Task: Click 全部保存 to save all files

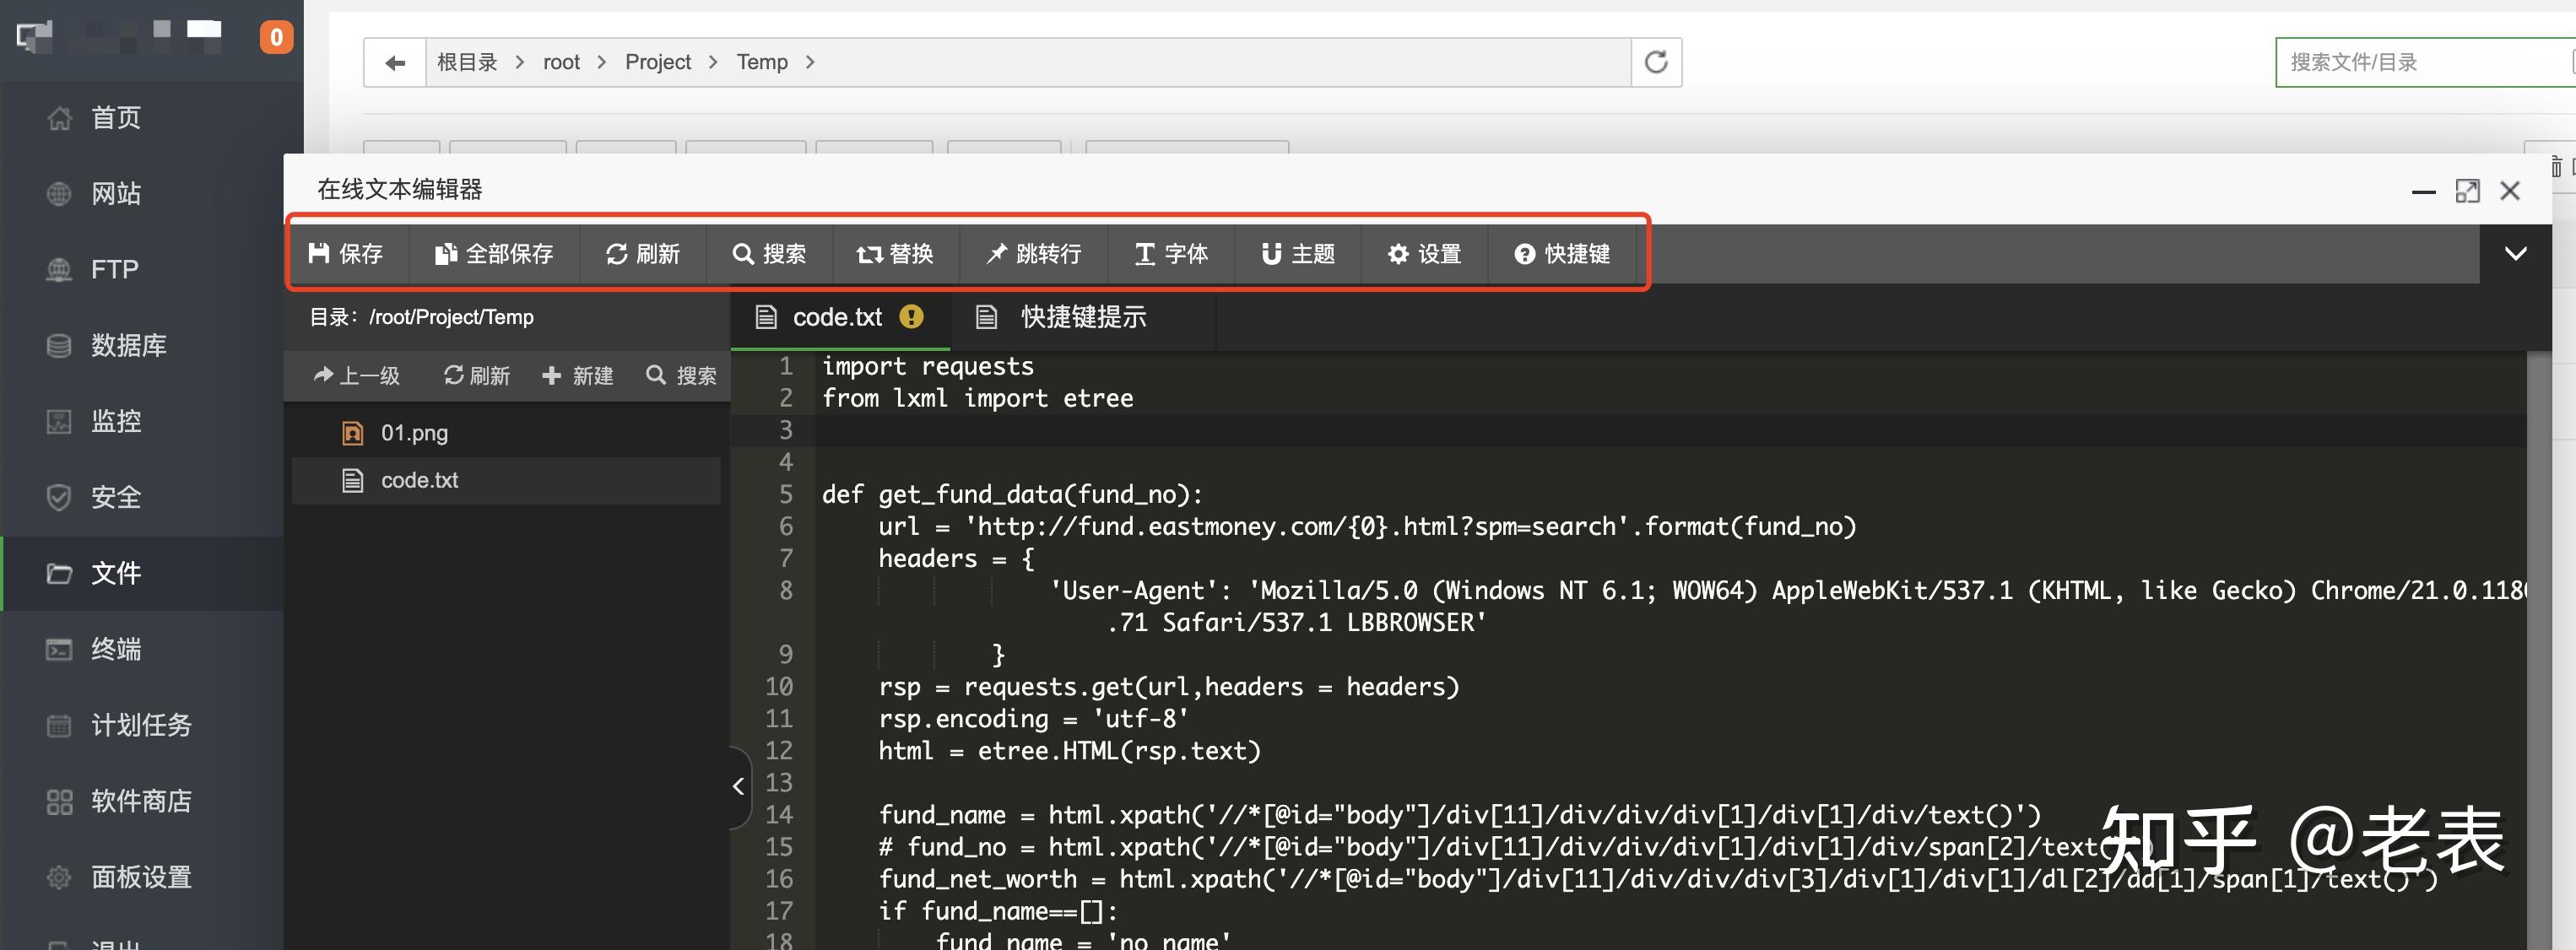Action: pyautogui.click(x=494, y=254)
